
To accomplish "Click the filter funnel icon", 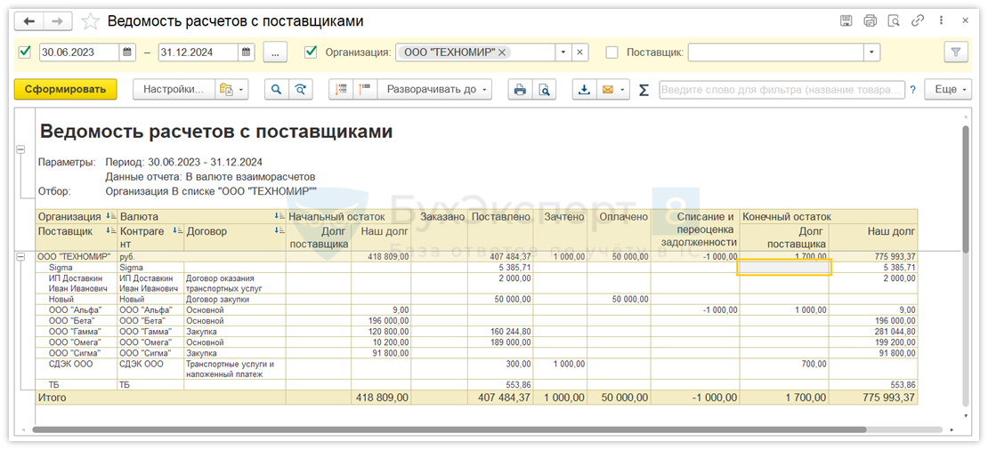I will 956,52.
